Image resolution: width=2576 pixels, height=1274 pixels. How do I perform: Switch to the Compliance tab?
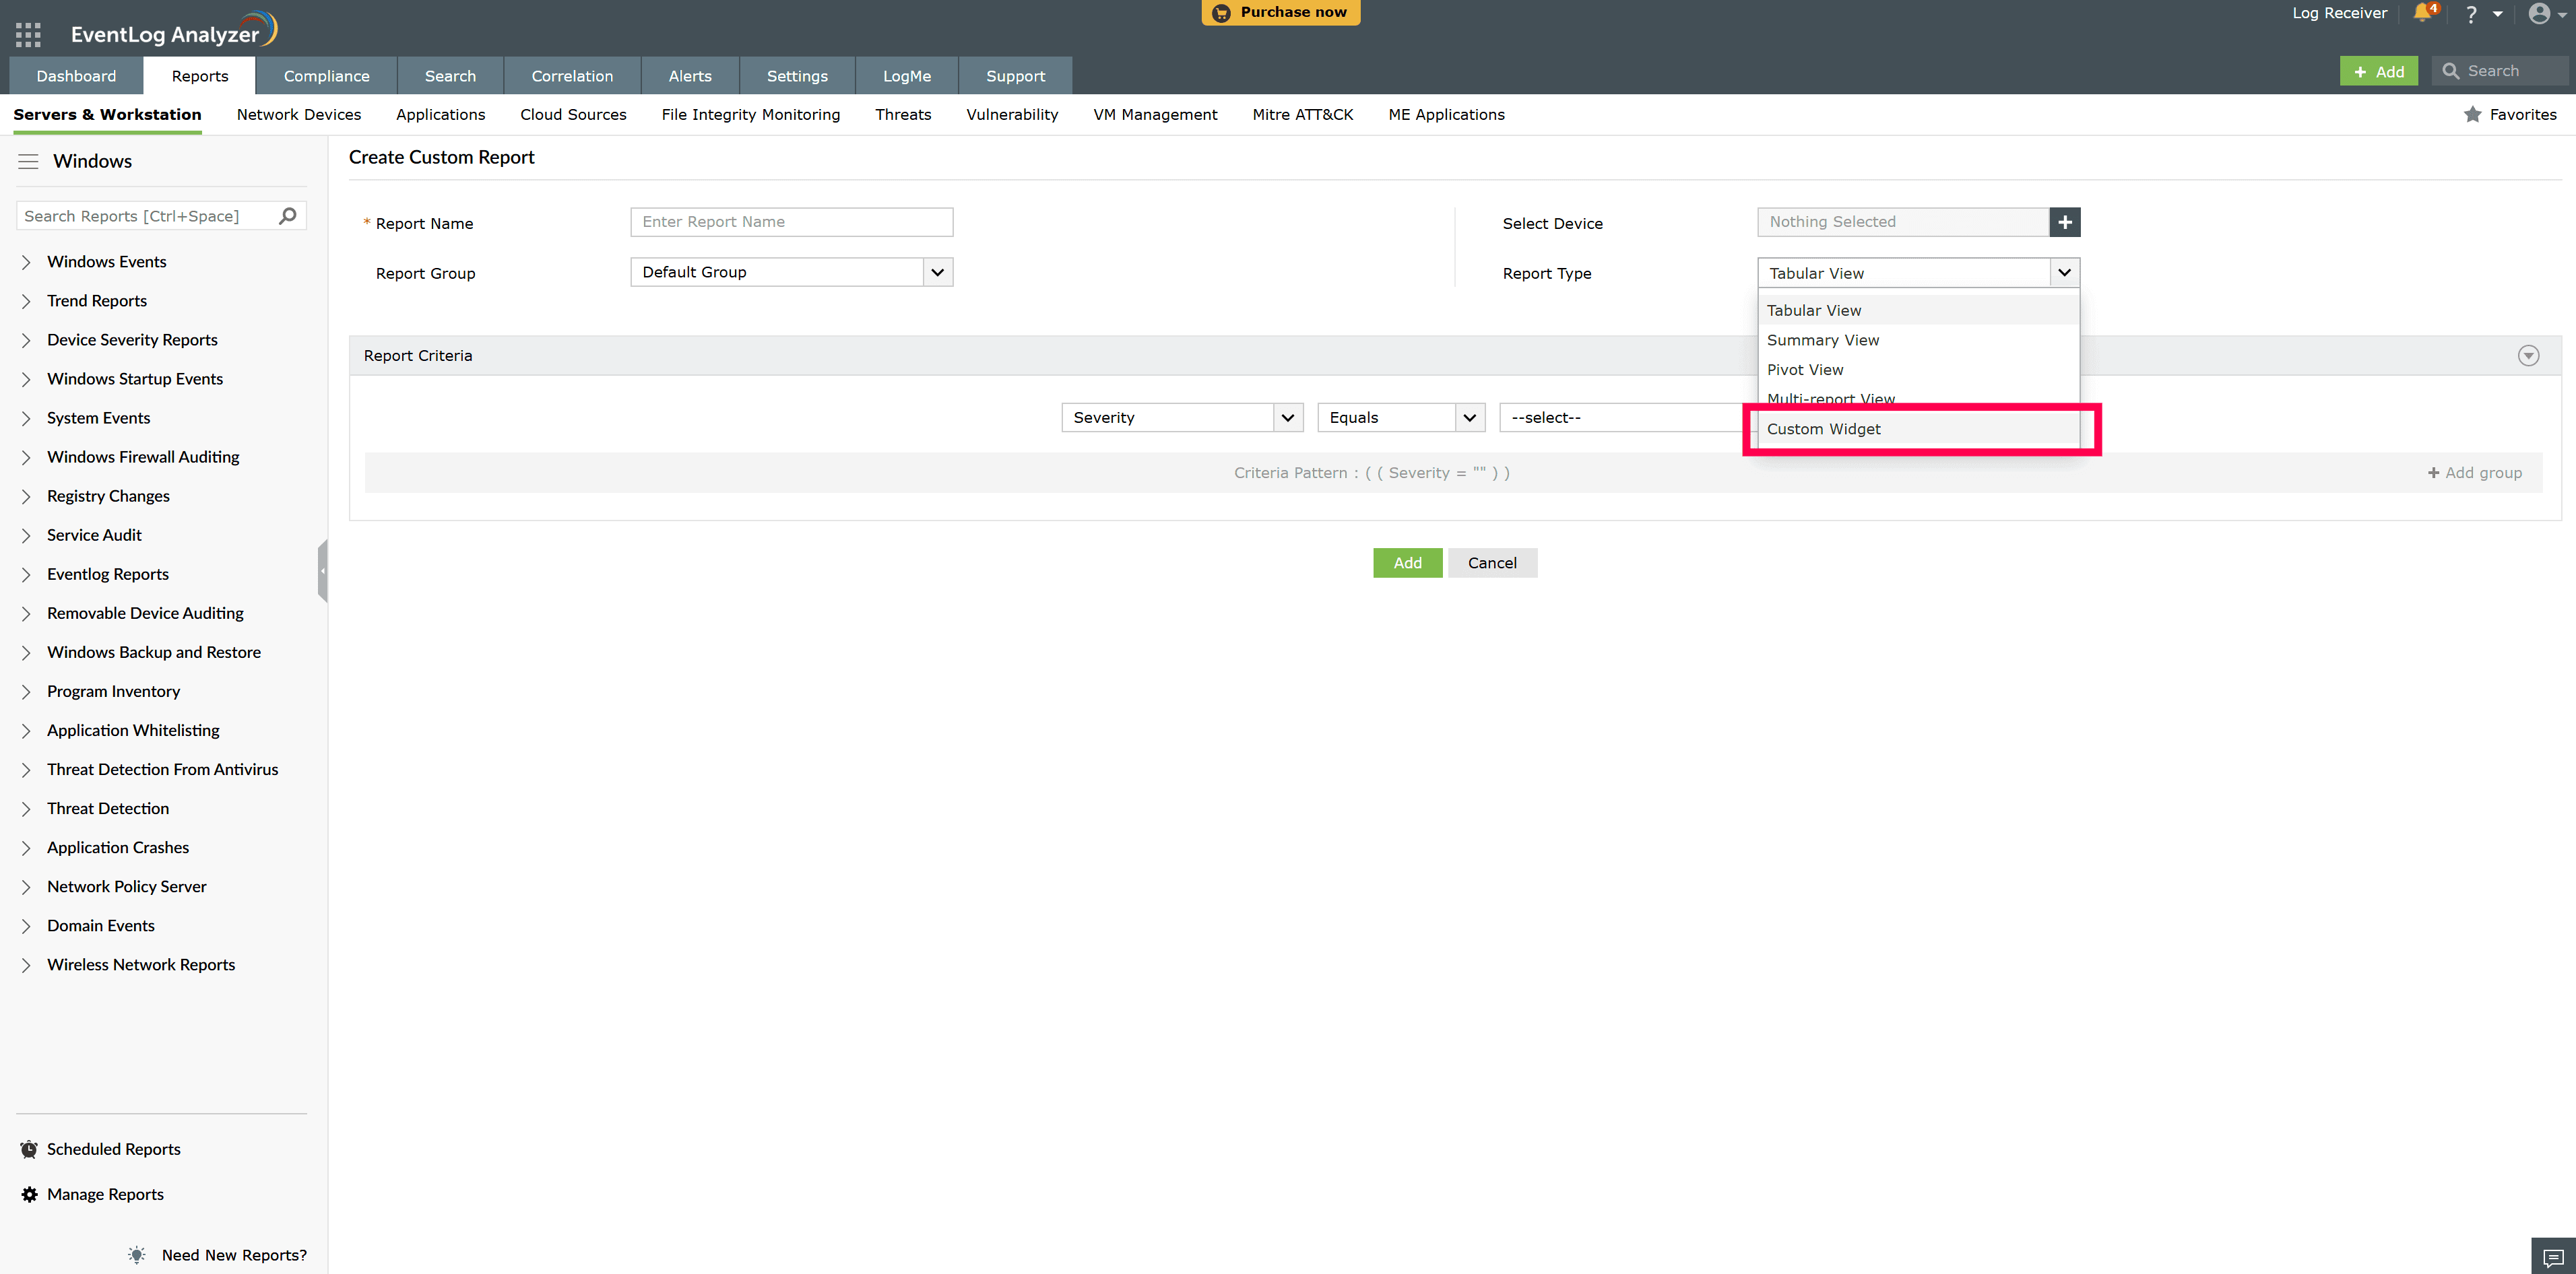[x=326, y=76]
